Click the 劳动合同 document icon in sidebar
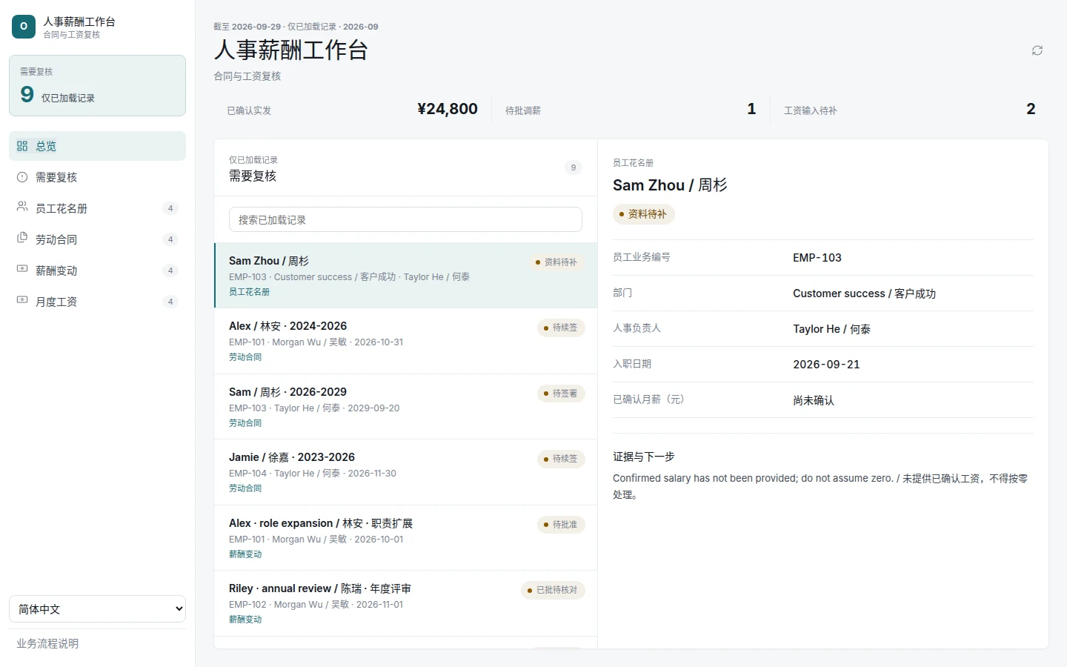This screenshot has height=667, width=1067. 22,239
